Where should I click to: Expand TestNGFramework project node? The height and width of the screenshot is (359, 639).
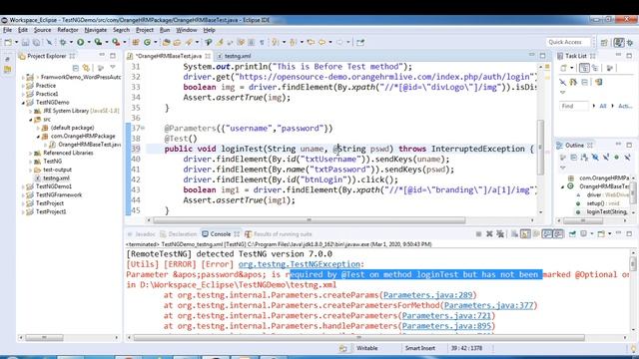(x=23, y=195)
